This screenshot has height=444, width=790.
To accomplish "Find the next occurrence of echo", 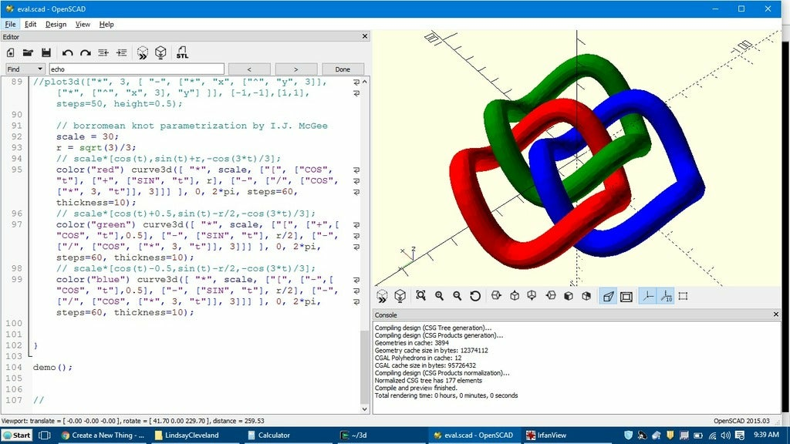I will [295, 69].
